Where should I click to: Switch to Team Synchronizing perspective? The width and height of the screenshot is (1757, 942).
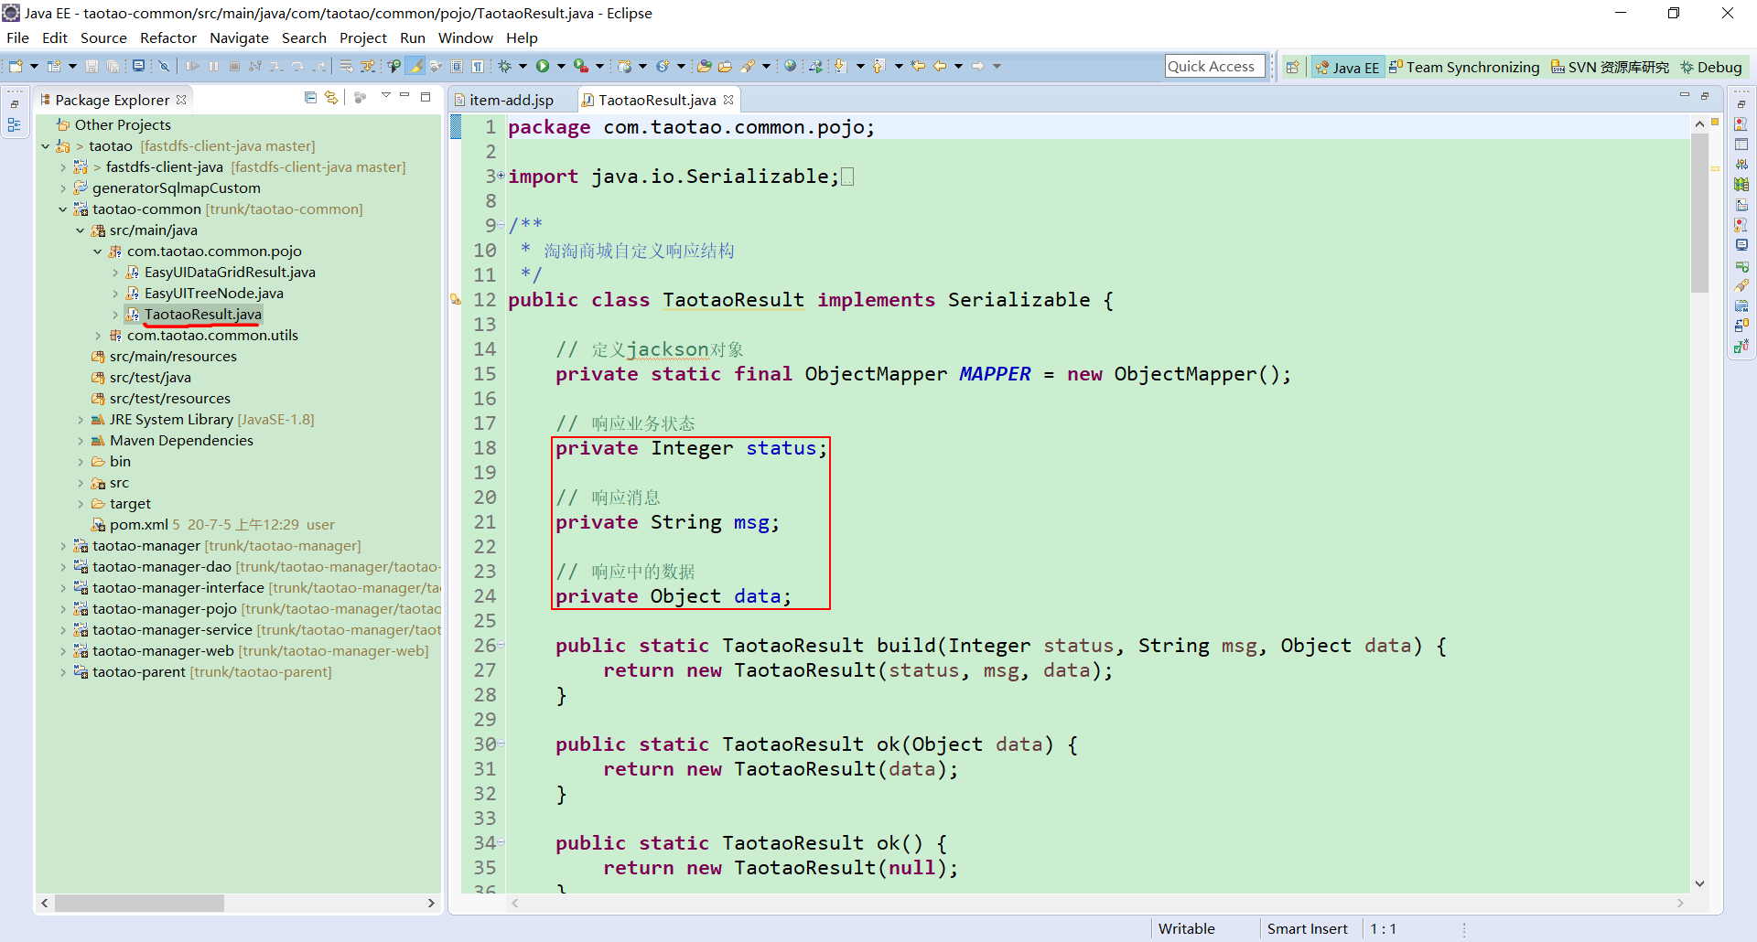tap(1464, 67)
